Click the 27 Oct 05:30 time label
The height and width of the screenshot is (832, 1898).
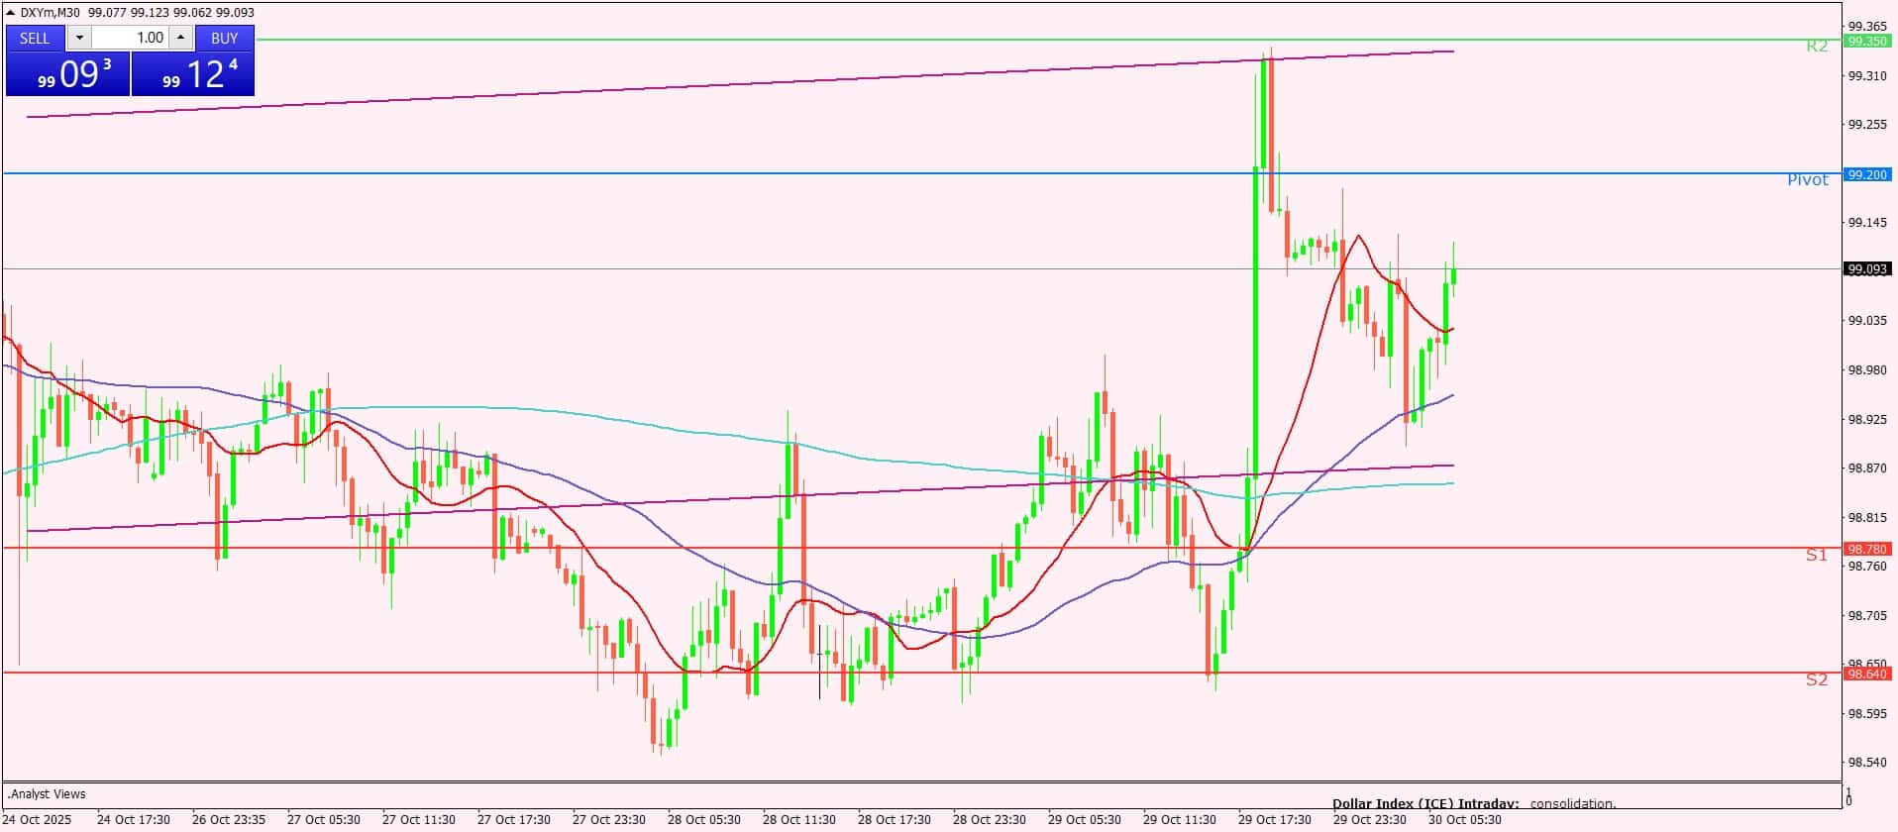click(324, 819)
